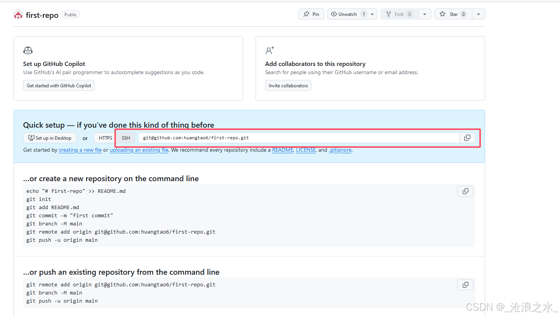
Task: Open the uploading an existing file link
Action: click(x=139, y=150)
